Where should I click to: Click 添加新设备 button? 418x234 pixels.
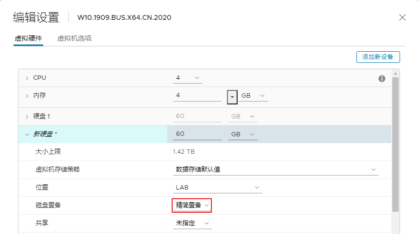click(378, 57)
